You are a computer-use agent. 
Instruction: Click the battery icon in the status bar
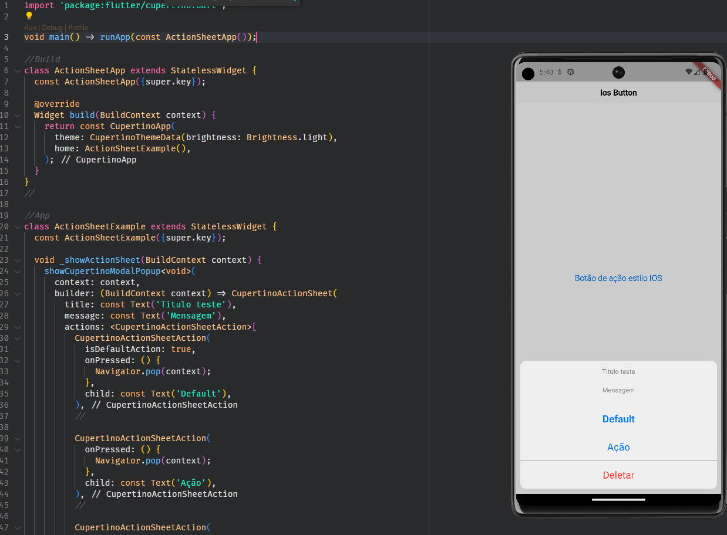pos(705,72)
